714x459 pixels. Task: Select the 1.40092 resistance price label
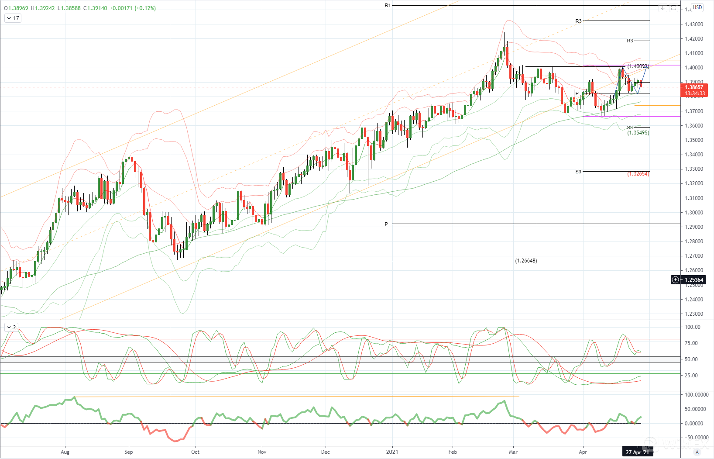[638, 66]
